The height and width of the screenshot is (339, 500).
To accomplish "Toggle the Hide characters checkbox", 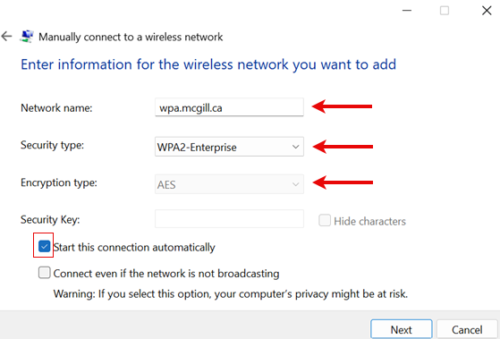I will [325, 220].
